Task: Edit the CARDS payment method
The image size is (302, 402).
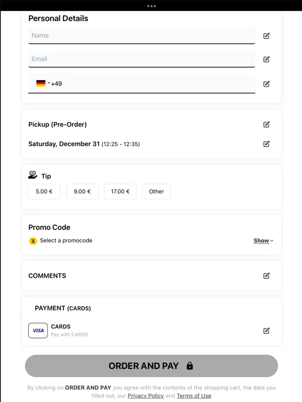Action: [x=266, y=330]
